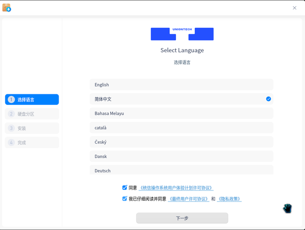Pick Český from the language list
The width and height of the screenshot is (305, 230).
(x=181, y=142)
